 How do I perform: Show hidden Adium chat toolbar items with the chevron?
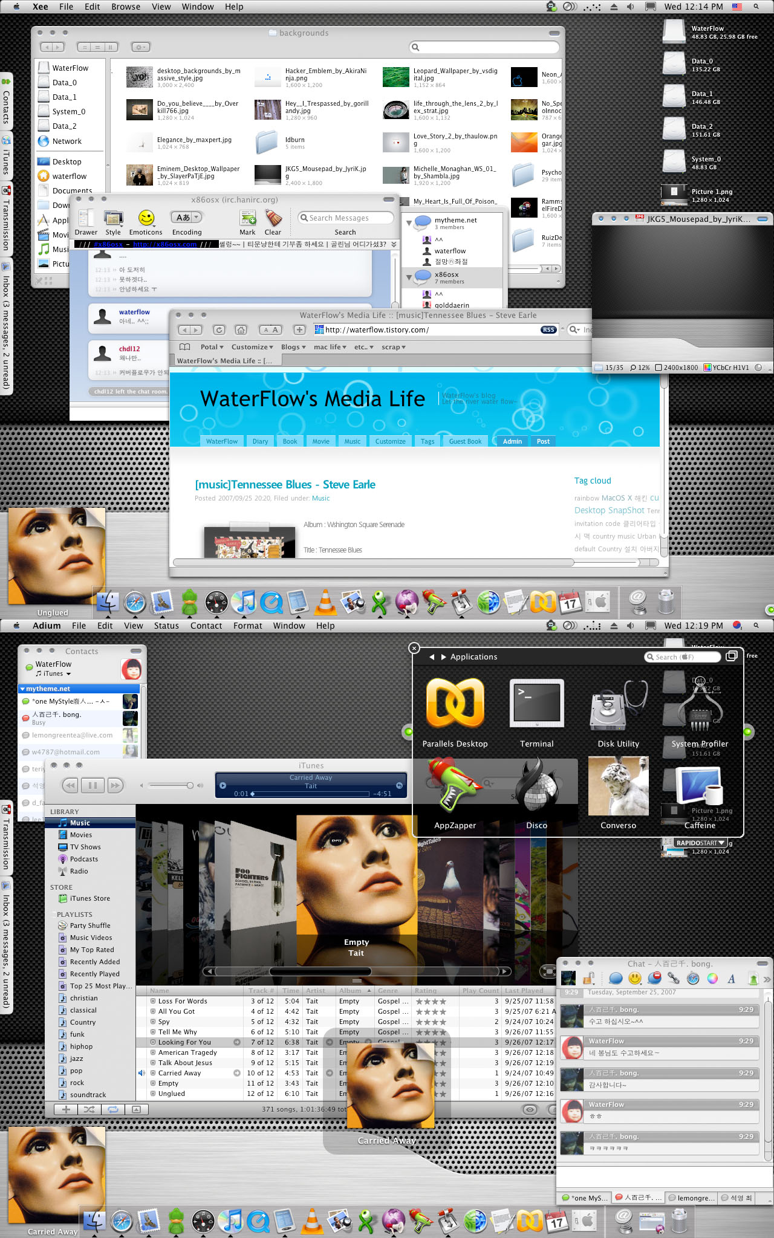(767, 979)
